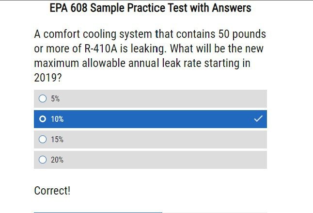Image resolution: width=313 pixels, height=213 pixels.
Task: Click the EPA 608 Sample Practice Test heading
Action: click(150, 8)
